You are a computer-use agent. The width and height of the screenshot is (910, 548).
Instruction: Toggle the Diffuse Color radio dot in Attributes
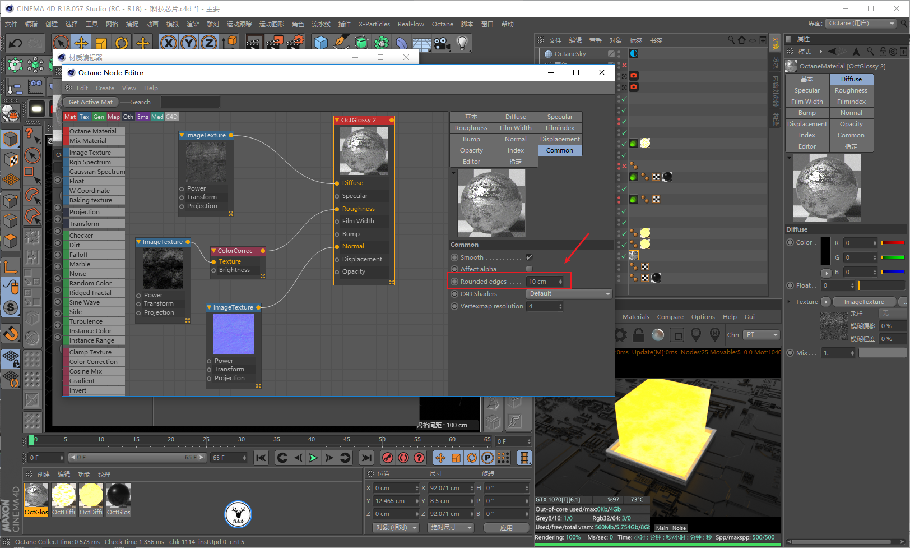[790, 242]
